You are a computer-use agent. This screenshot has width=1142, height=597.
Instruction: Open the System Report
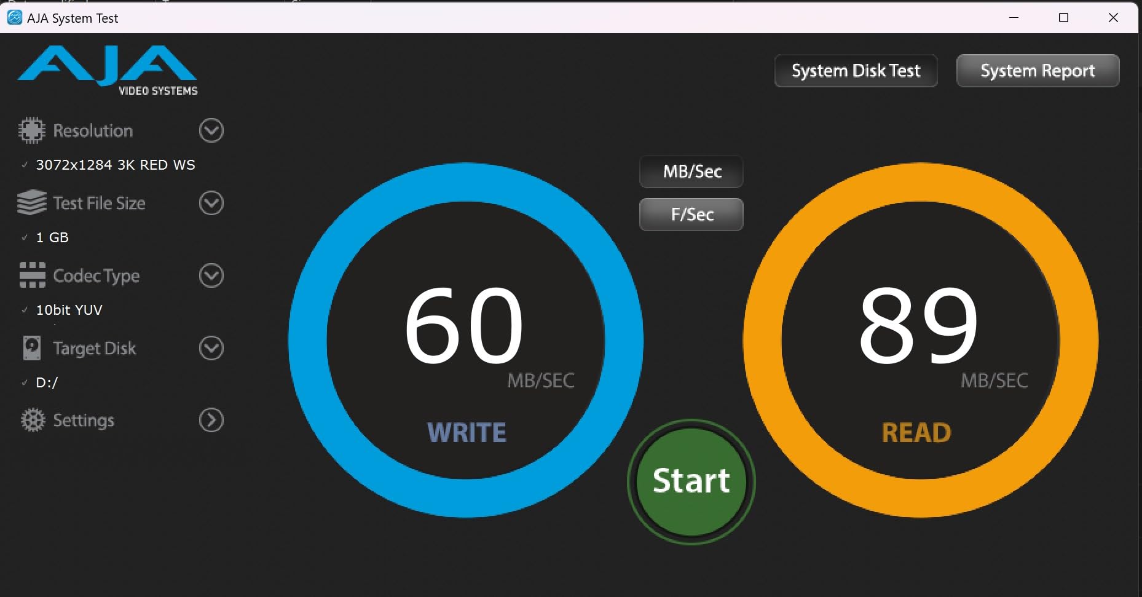tap(1038, 71)
